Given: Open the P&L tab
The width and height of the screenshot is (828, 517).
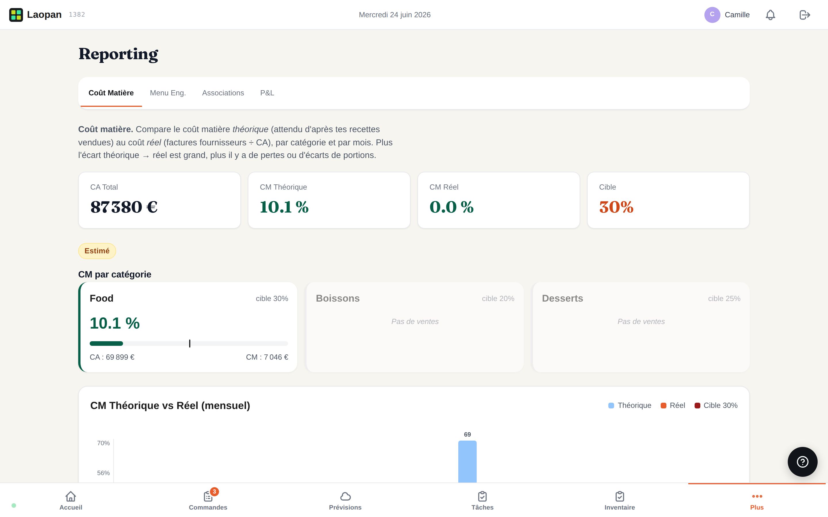Looking at the screenshot, I should pyautogui.click(x=267, y=93).
